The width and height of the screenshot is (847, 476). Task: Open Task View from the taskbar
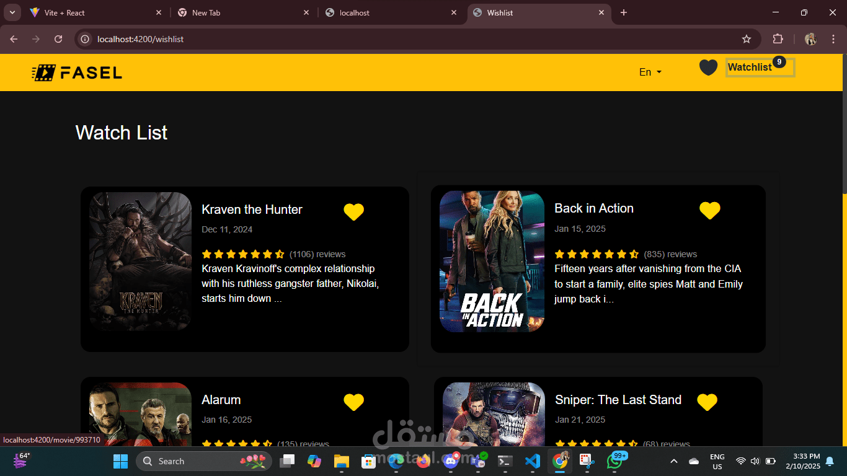pos(287,461)
